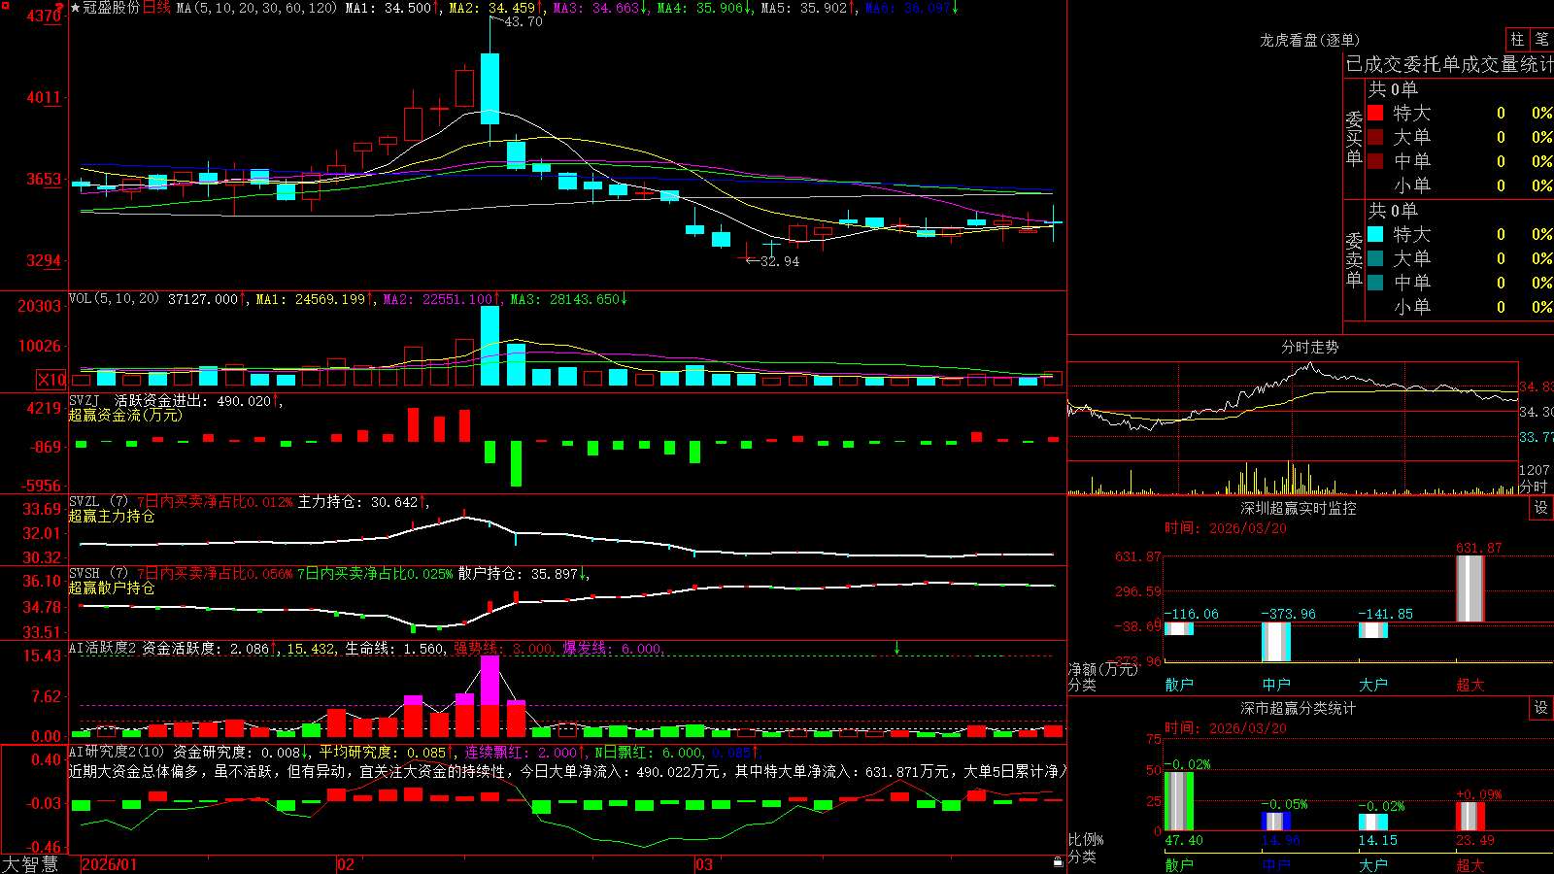Click the tallest cyan volume bar

(490, 346)
